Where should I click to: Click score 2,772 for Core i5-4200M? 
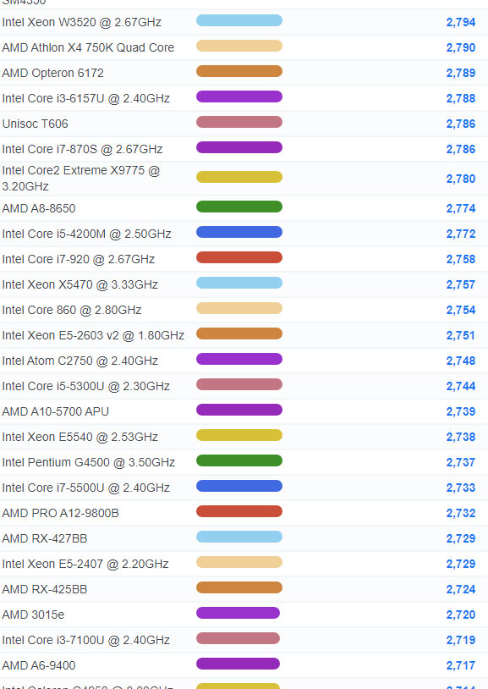(461, 234)
